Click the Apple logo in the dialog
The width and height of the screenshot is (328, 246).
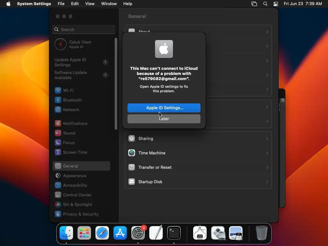point(164,49)
